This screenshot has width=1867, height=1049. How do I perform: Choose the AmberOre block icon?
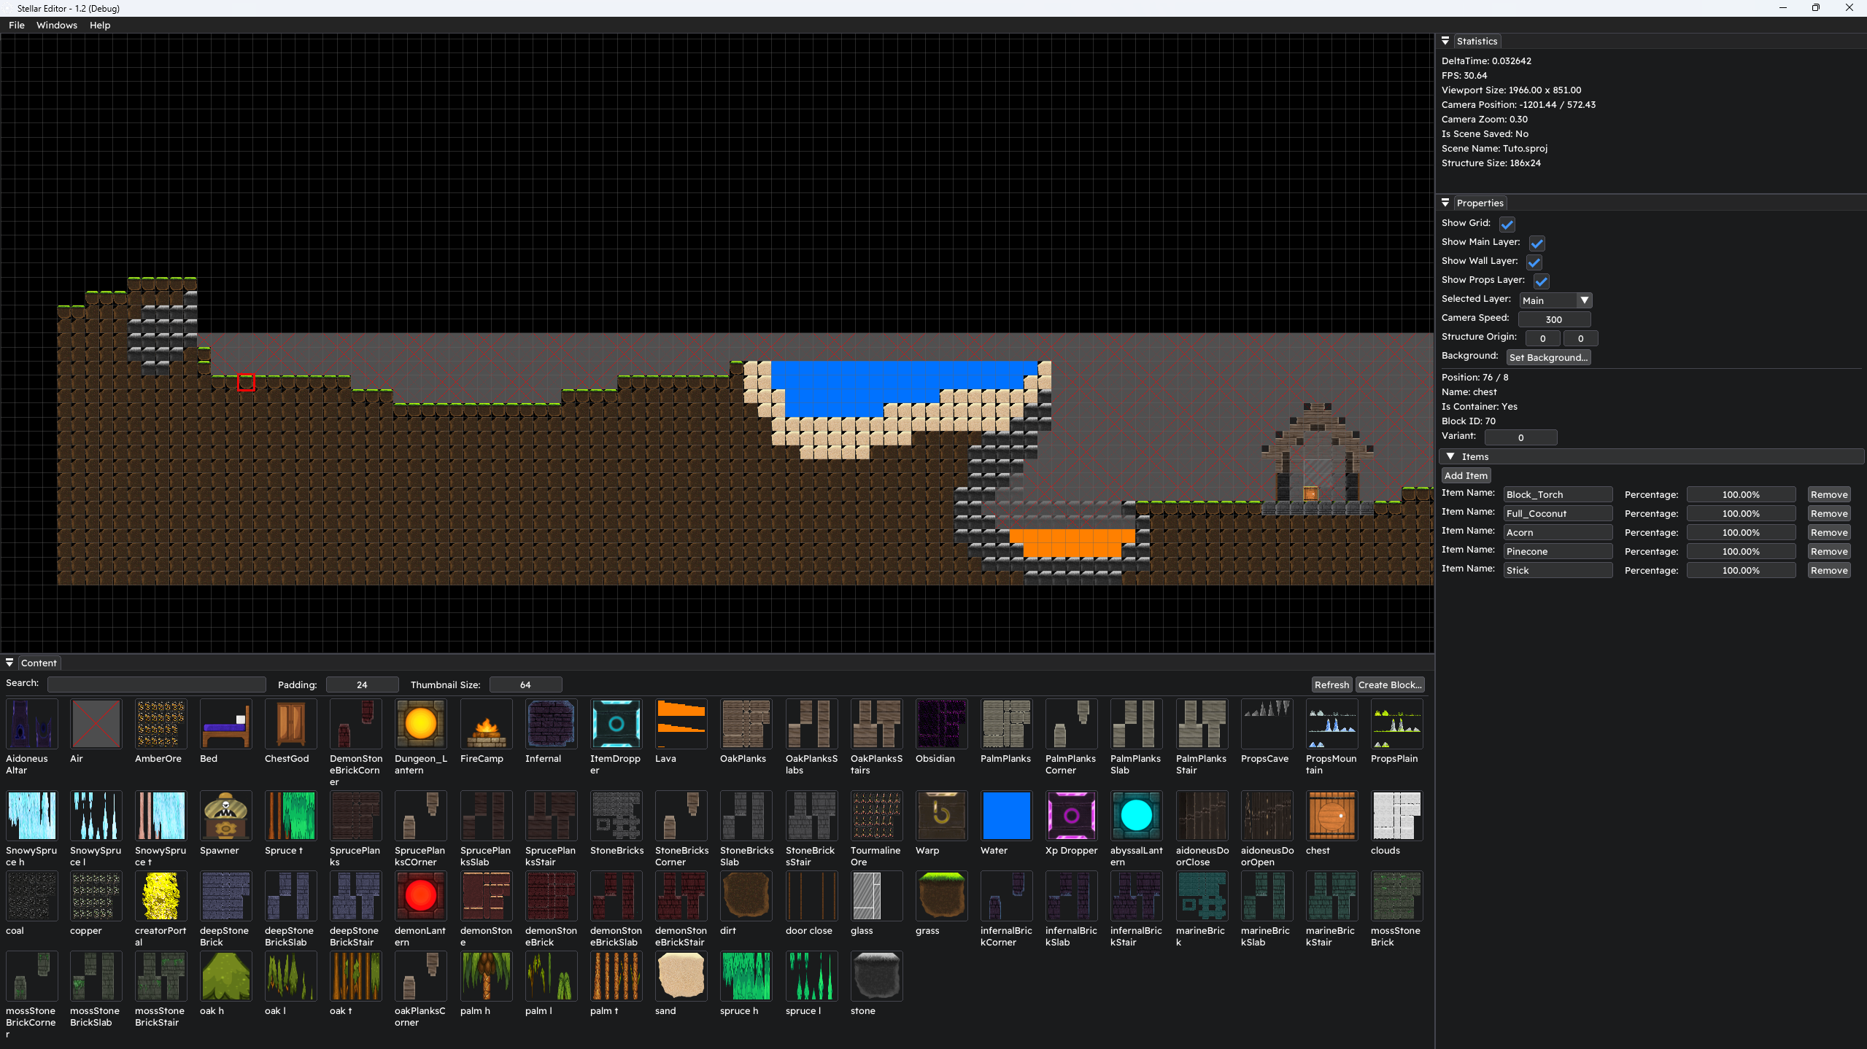[x=161, y=724]
